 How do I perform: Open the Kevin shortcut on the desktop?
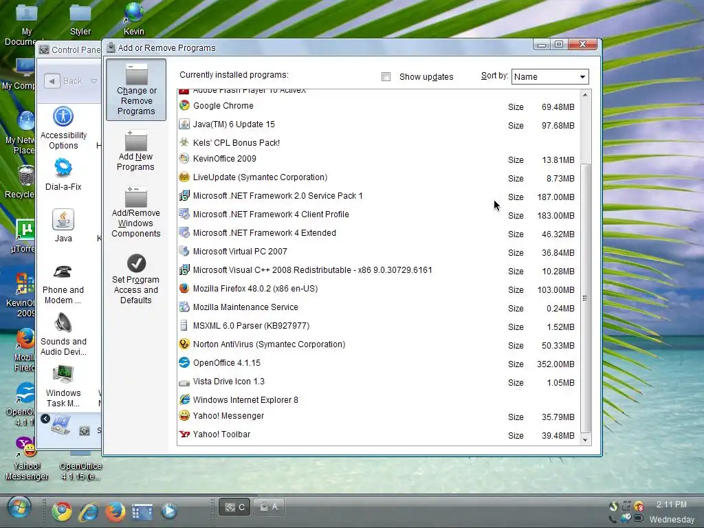[134, 19]
